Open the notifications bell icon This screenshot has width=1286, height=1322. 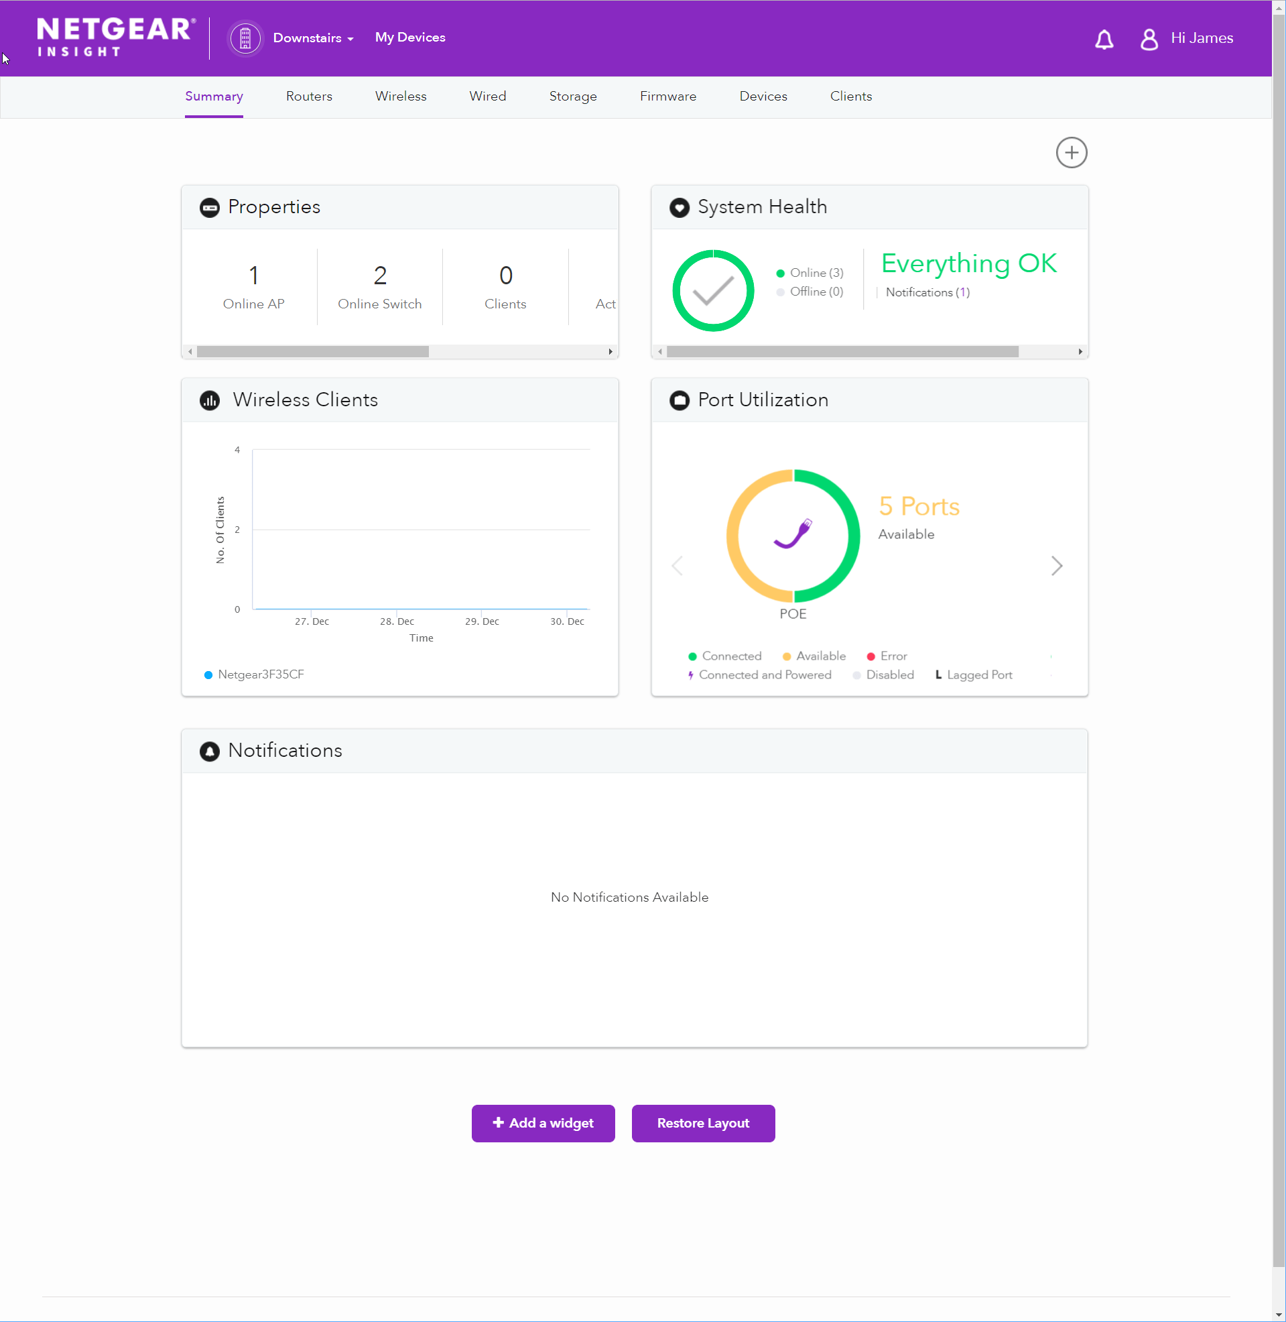(1104, 39)
